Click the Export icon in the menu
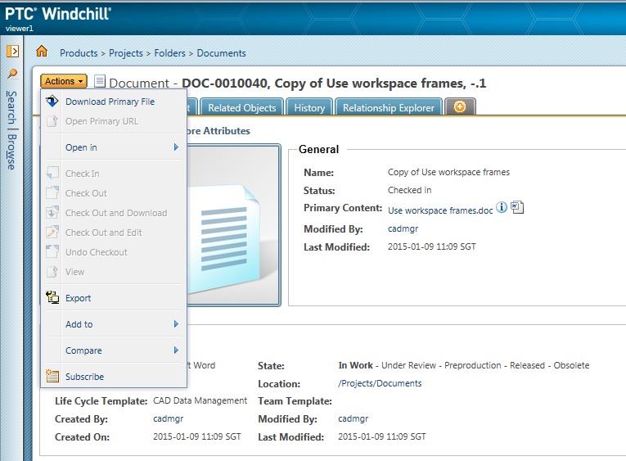This screenshot has height=461, width=626. coord(52,297)
